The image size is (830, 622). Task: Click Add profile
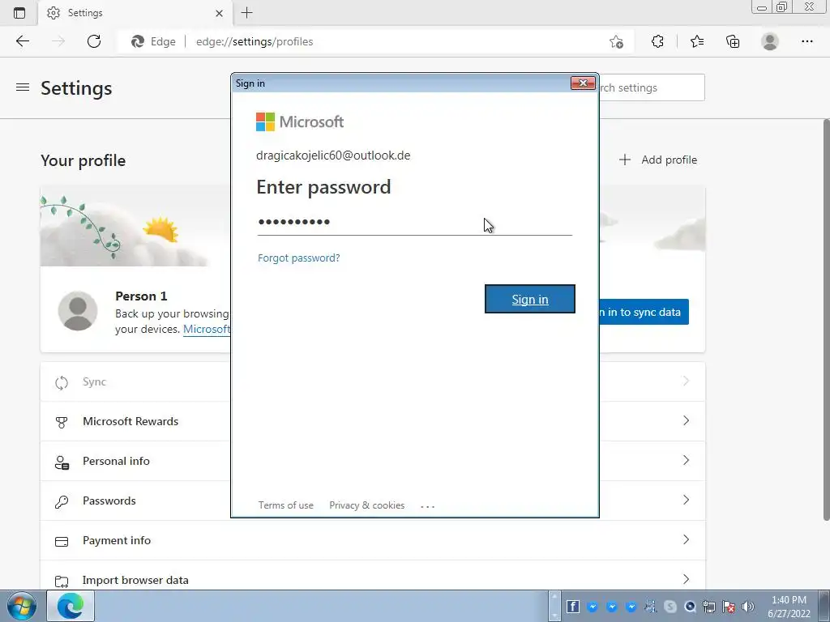(x=658, y=160)
